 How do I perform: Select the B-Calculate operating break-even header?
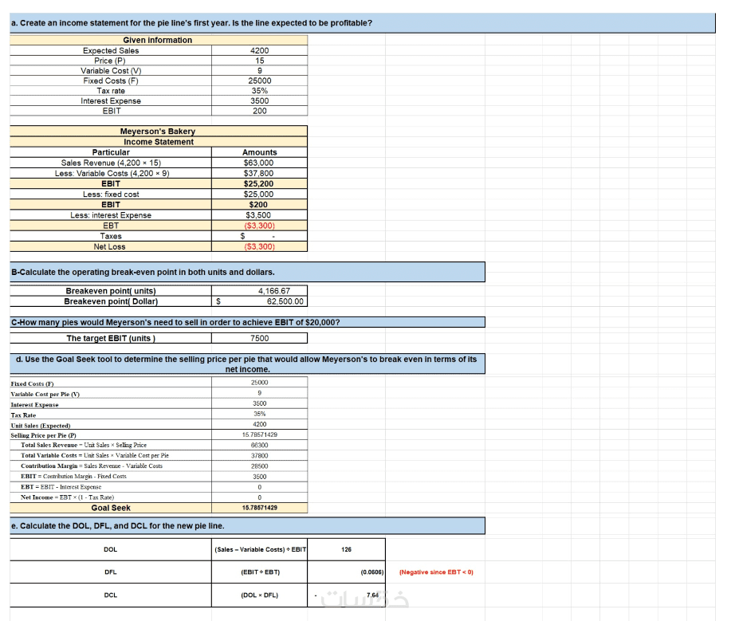coord(247,272)
